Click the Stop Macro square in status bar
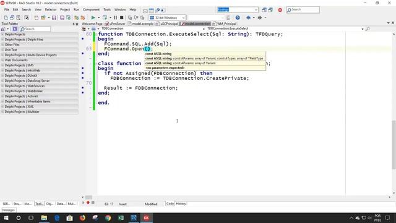 [x=93, y=203]
